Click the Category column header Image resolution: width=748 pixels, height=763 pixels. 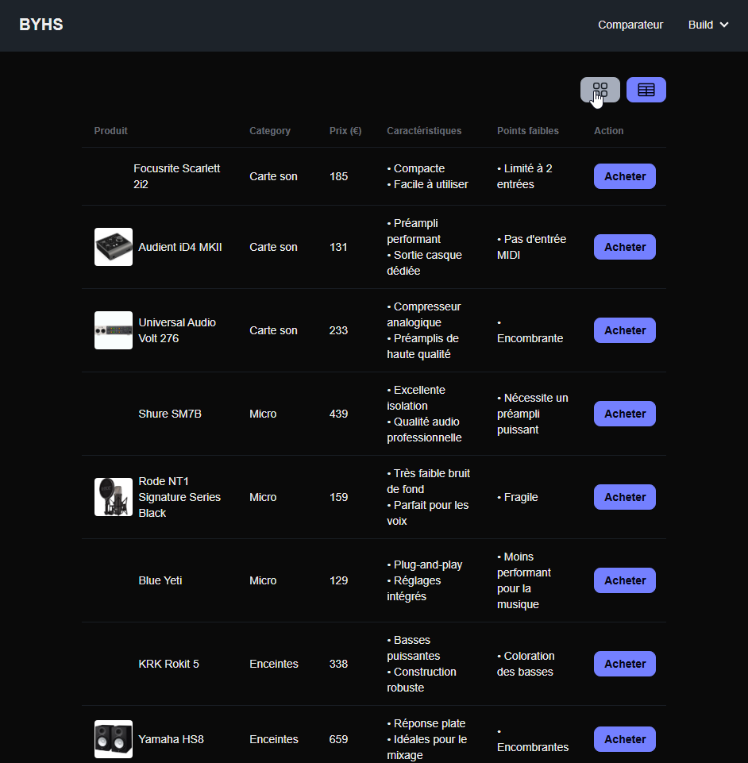pyautogui.click(x=270, y=131)
